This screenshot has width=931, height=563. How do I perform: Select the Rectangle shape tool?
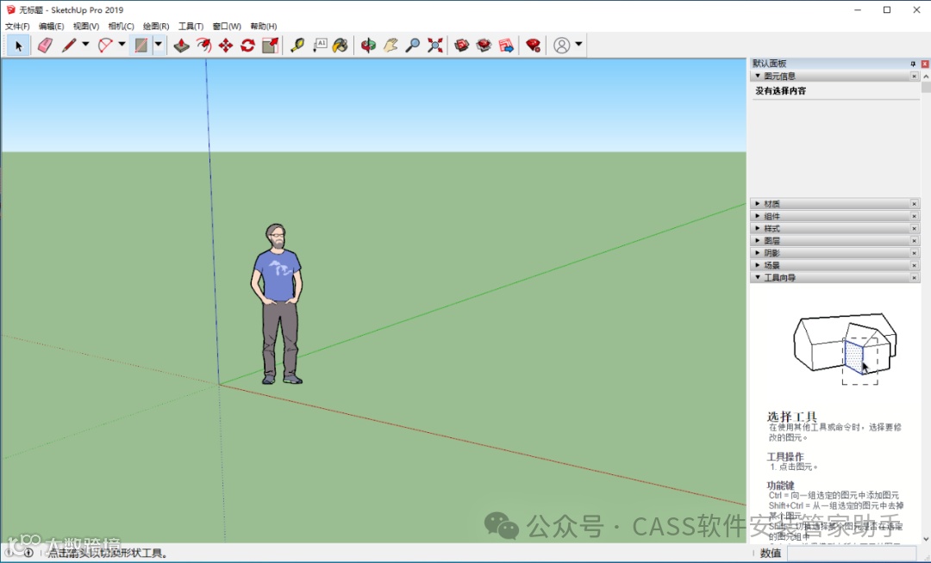pos(141,45)
